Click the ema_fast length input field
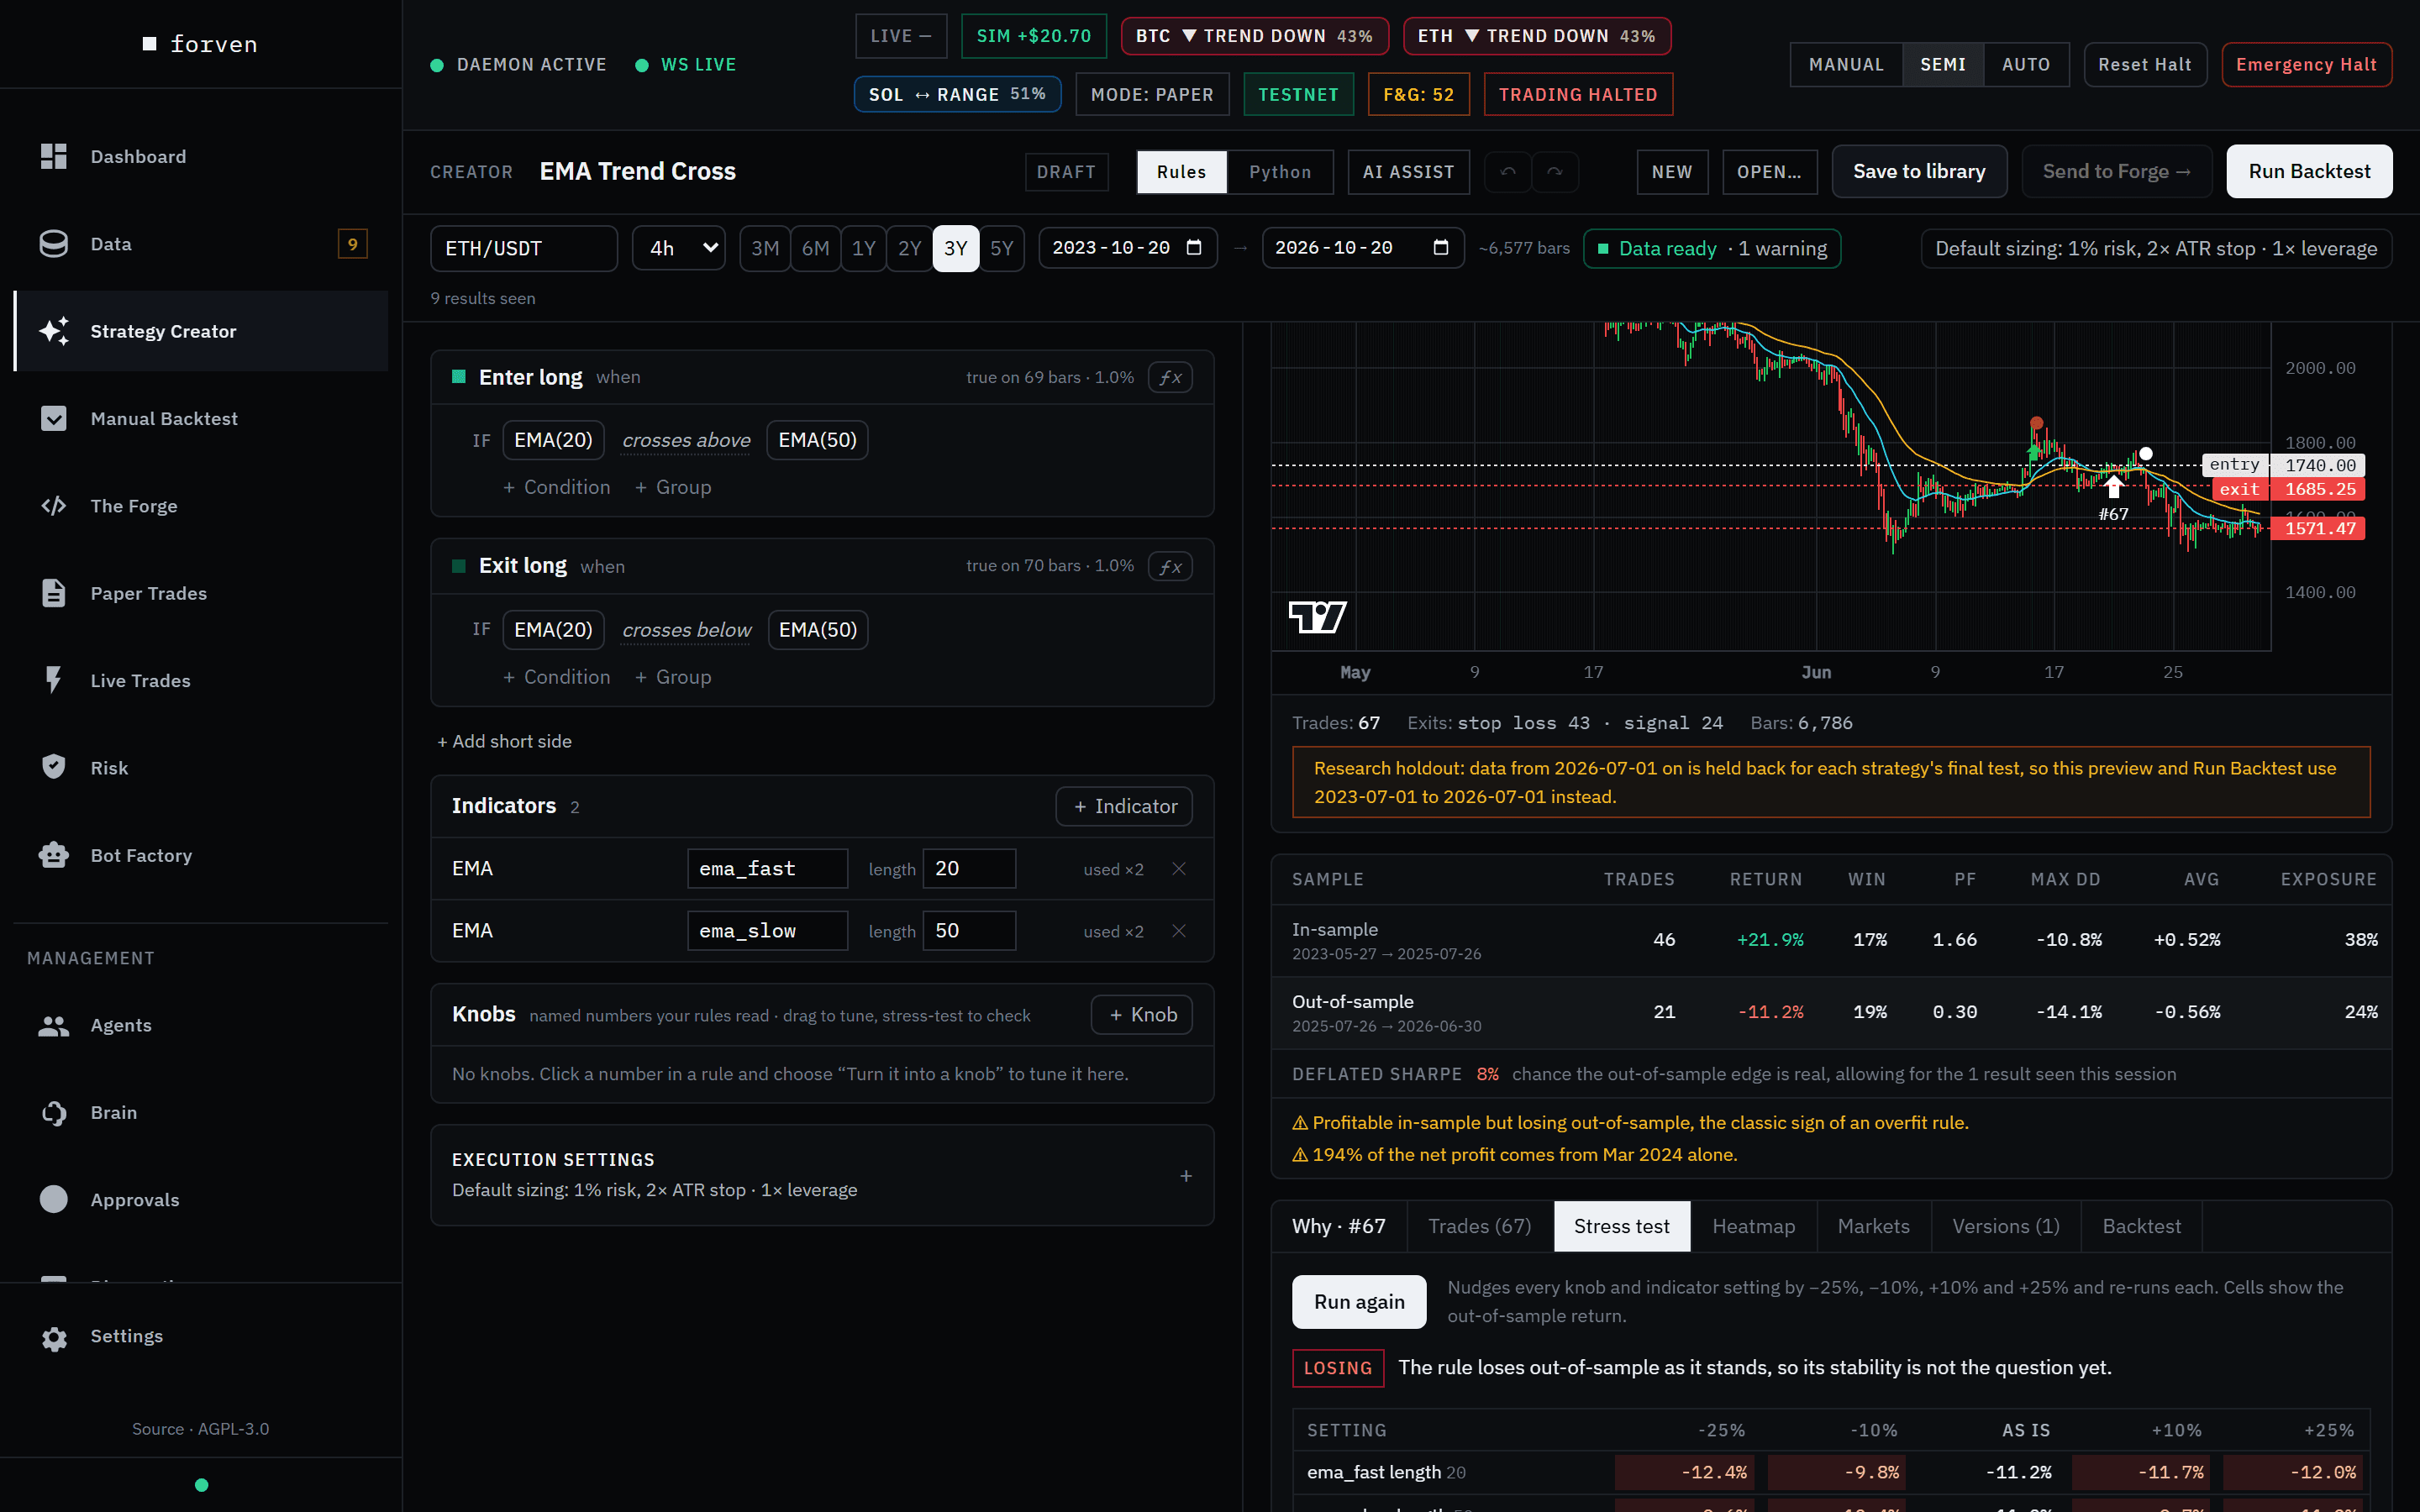Screen dimensions: 2420x1512 pos(969,868)
